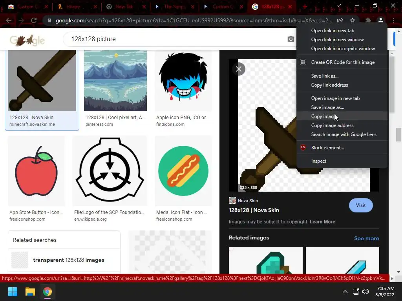402x301 pixels.
Task: Select Copy image address
Action: [x=342, y=125]
